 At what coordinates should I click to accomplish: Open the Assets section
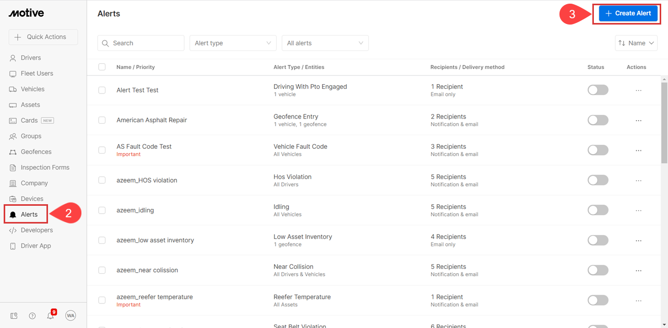(30, 105)
